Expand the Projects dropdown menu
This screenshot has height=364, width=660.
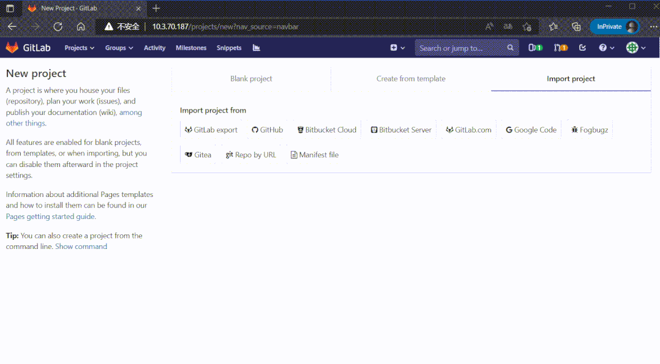click(x=80, y=48)
